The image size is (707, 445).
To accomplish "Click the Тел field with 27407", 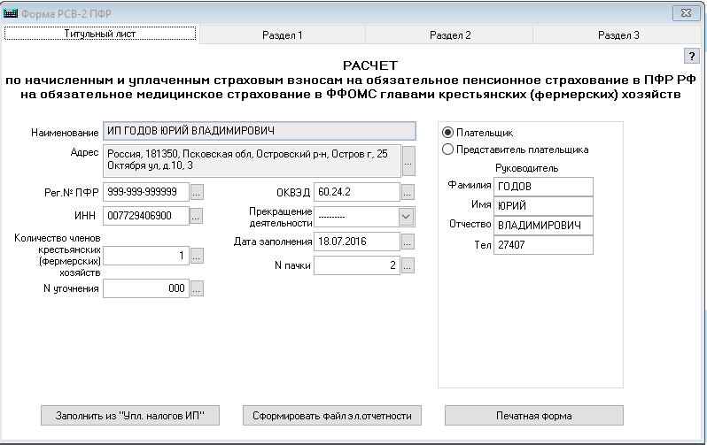I will coord(543,245).
